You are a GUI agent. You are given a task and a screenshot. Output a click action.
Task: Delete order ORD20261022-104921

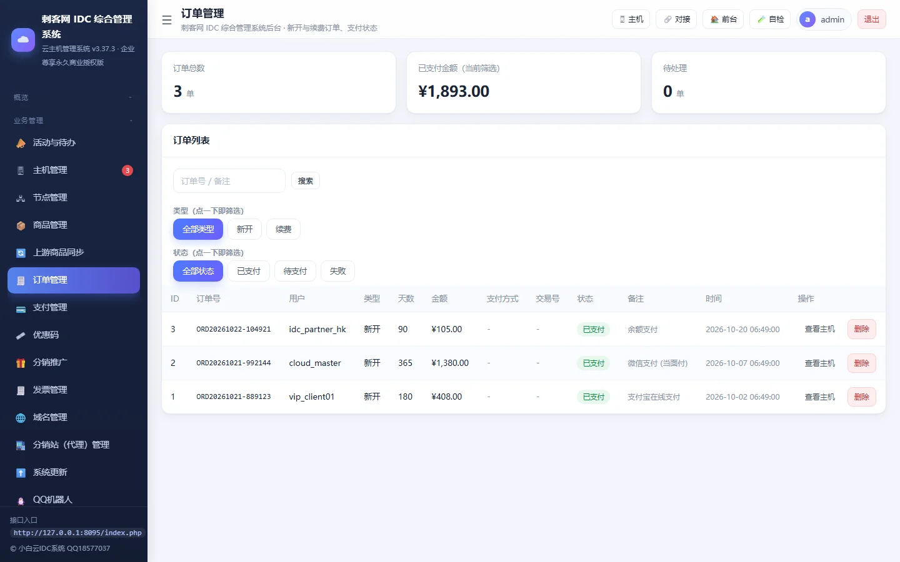click(861, 329)
